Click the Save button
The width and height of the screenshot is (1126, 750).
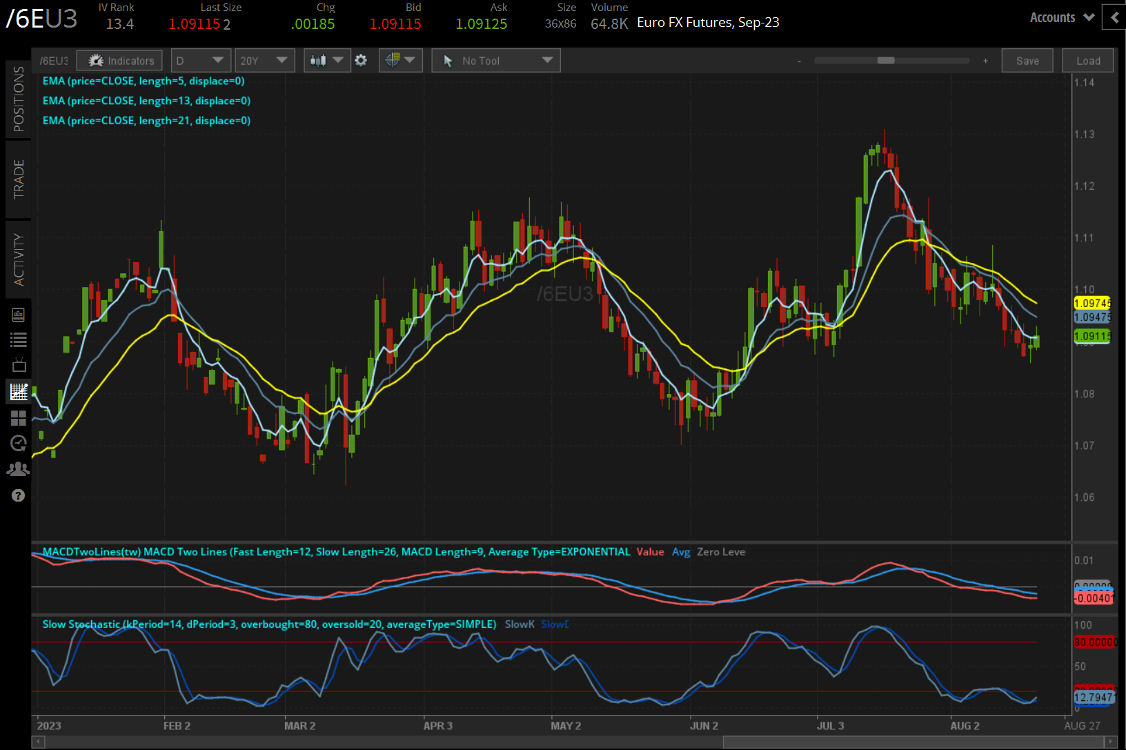[x=1027, y=61]
